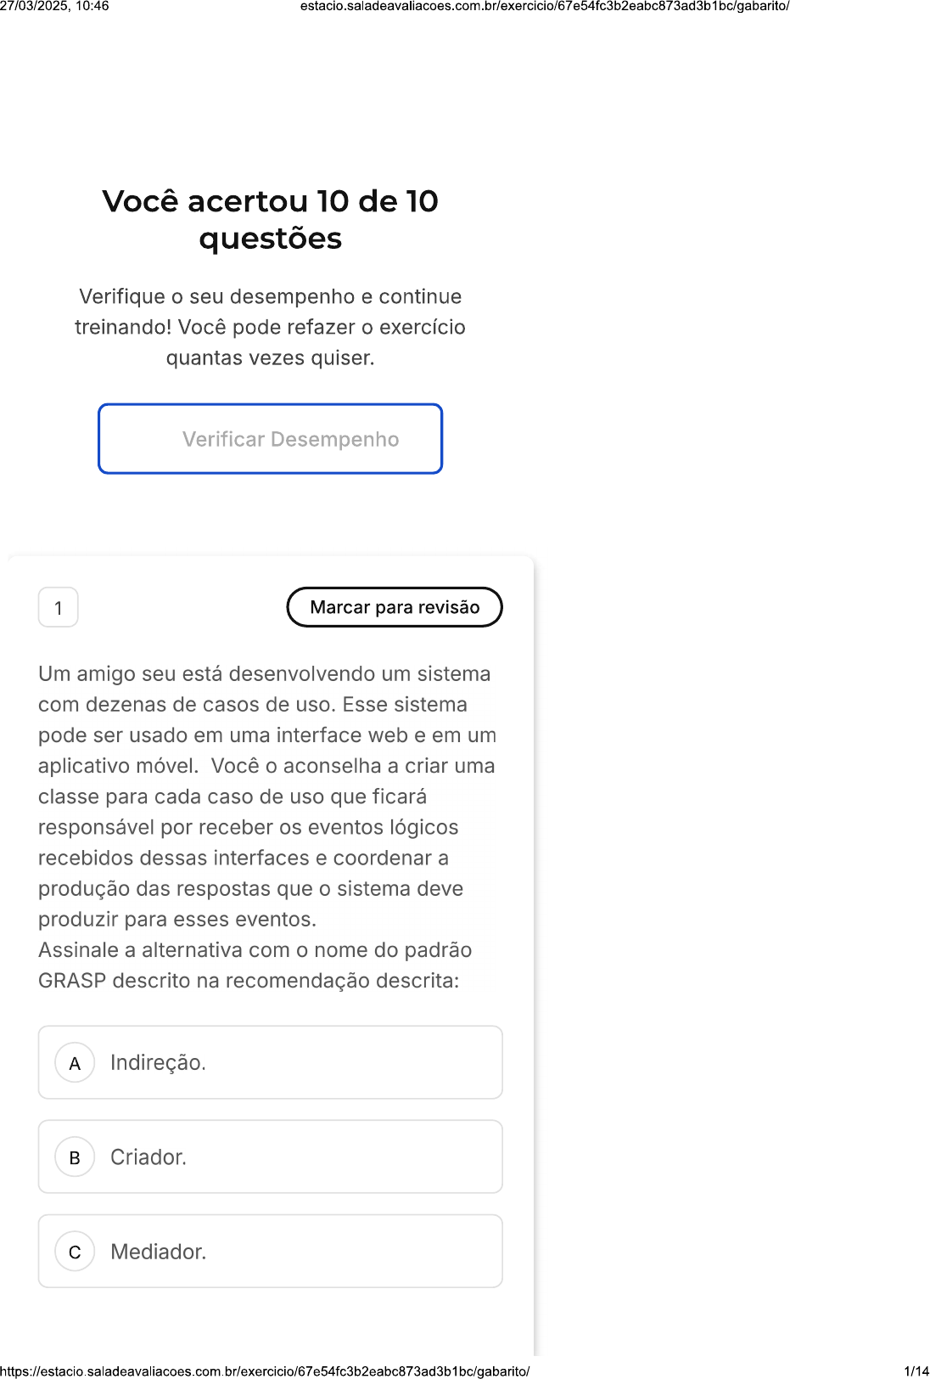Screen dimensions: 930x1379
Task: Click the heading Você acertou 10 de 10 questões
Action: click(270, 219)
